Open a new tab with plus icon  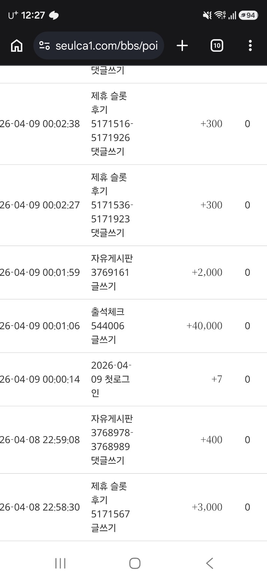tap(182, 46)
